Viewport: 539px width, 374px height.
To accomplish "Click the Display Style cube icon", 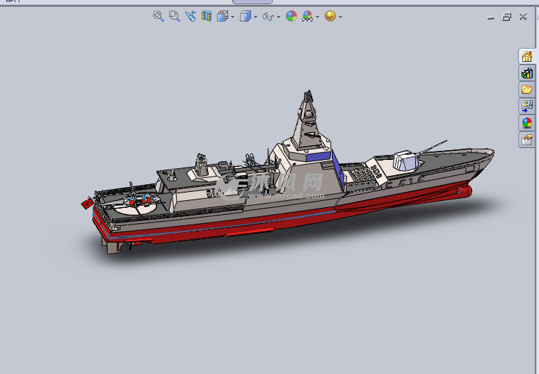I will pyautogui.click(x=246, y=16).
